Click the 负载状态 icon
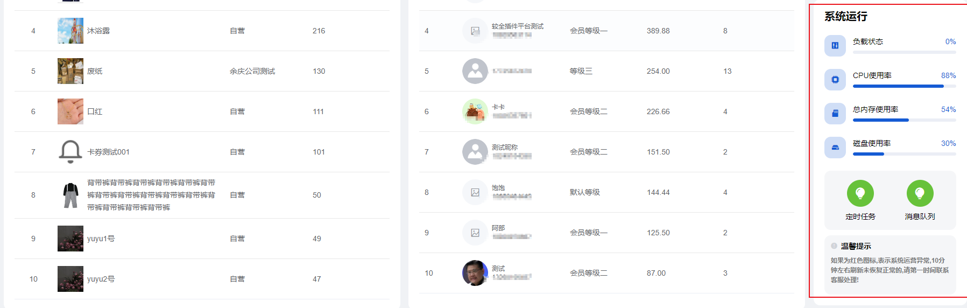Screen dimensions: 967x308 click(x=835, y=46)
